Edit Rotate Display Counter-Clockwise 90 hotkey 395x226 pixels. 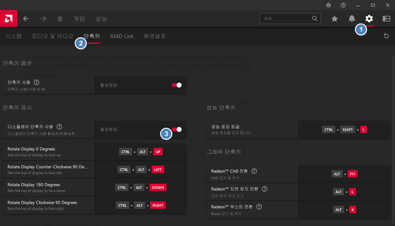point(141,170)
